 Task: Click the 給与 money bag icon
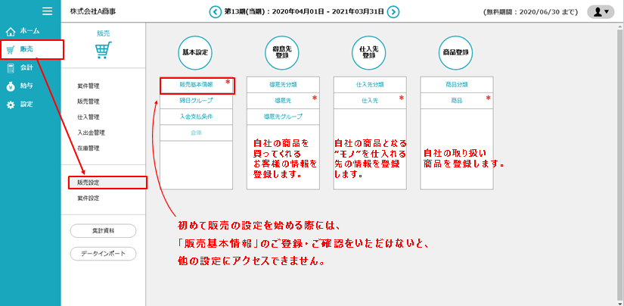[11, 86]
